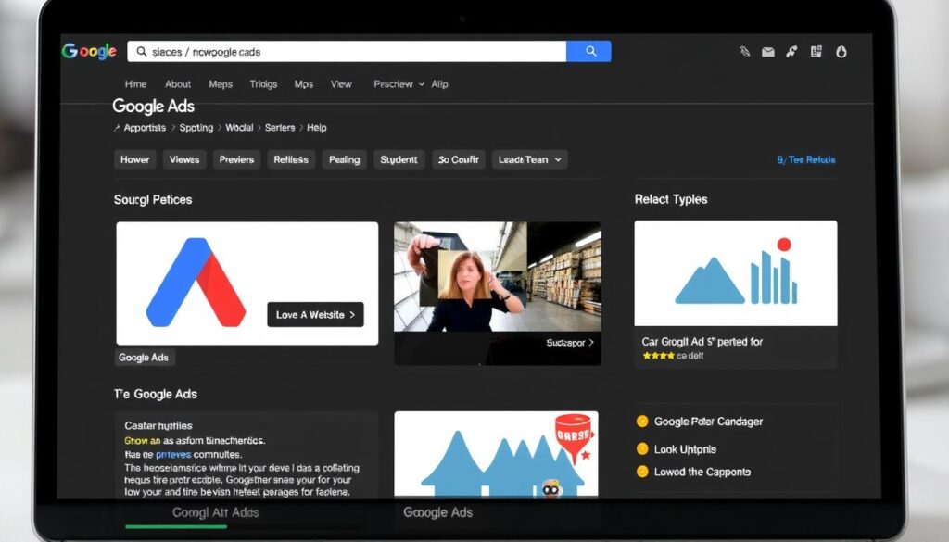949x542 pixels.
Task: Select the So Coufir filter chip
Action: click(x=458, y=159)
